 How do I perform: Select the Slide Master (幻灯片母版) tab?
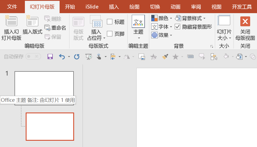(42, 7)
